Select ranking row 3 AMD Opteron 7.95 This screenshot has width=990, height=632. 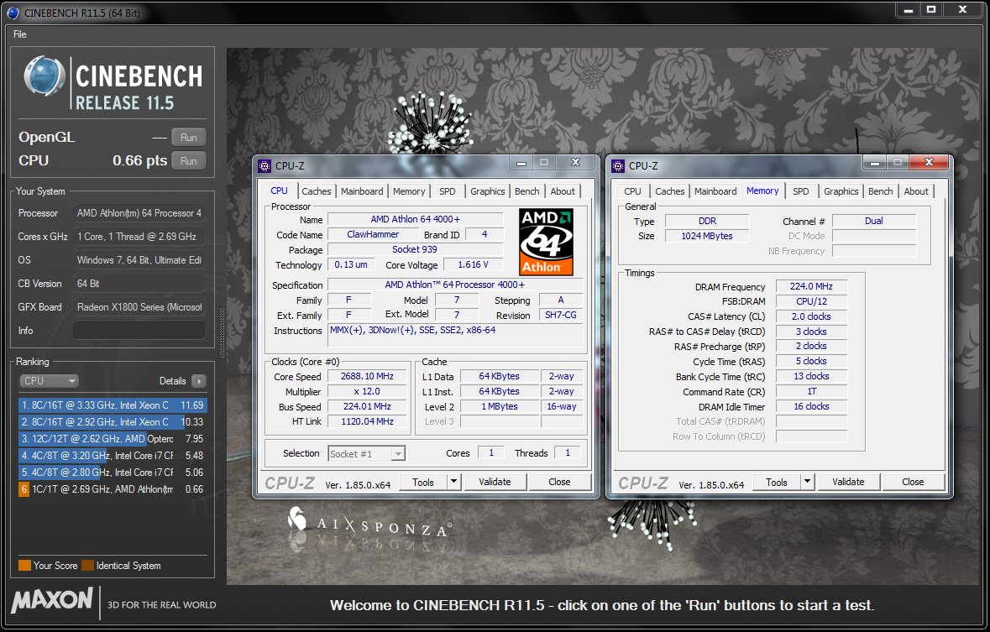click(x=113, y=439)
